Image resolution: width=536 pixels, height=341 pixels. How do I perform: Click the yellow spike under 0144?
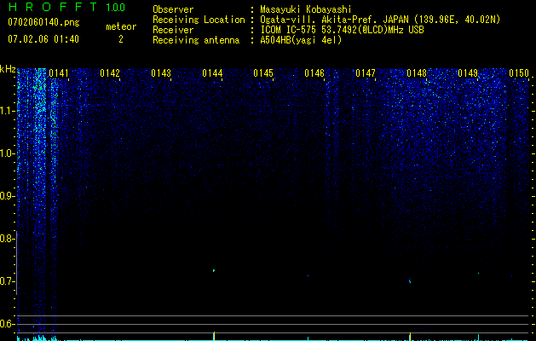point(214,336)
